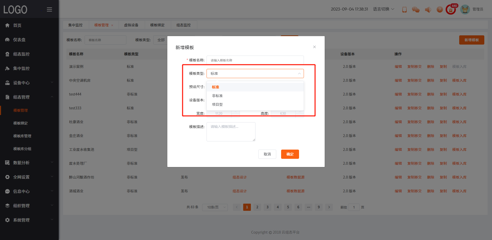This screenshot has width=492, height=240.
Task: Focus the 模板名称 search filter field
Action: pyautogui.click(x=105, y=40)
